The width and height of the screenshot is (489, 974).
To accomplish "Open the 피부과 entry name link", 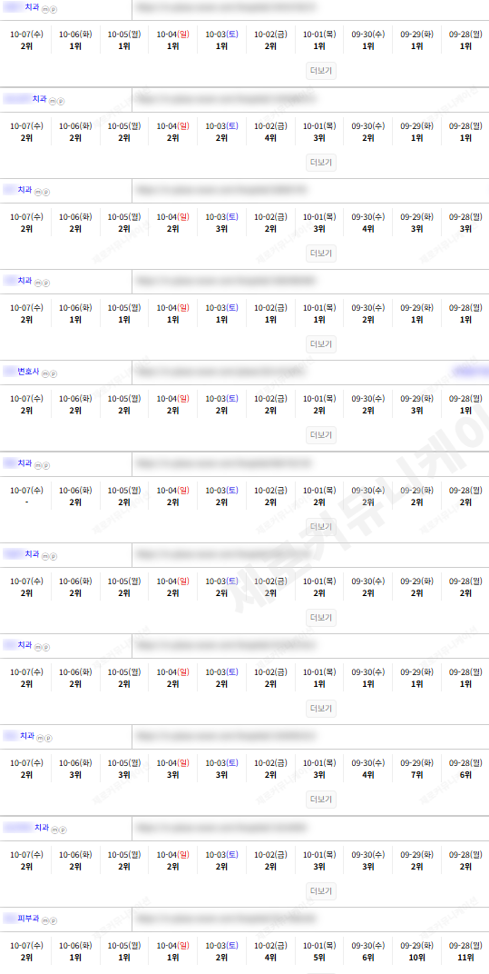I will click(21, 918).
